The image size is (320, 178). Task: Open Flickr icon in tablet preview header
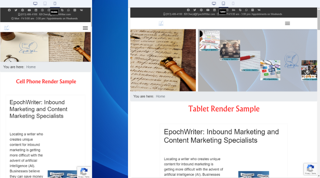(252, 10)
